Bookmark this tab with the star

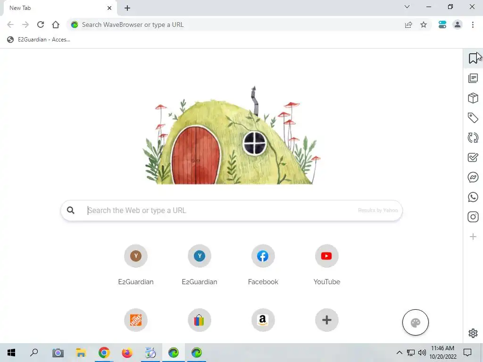point(424,25)
